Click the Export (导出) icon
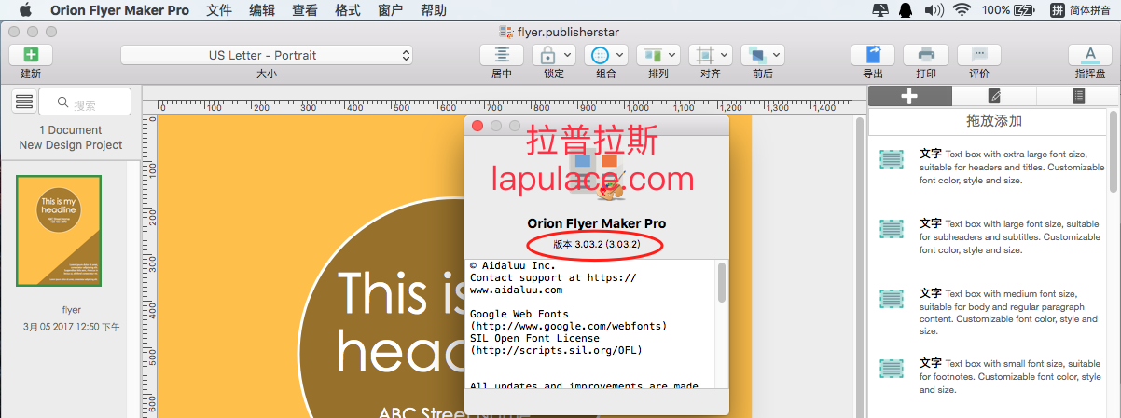This screenshot has width=1121, height=418. click(873, 55)
